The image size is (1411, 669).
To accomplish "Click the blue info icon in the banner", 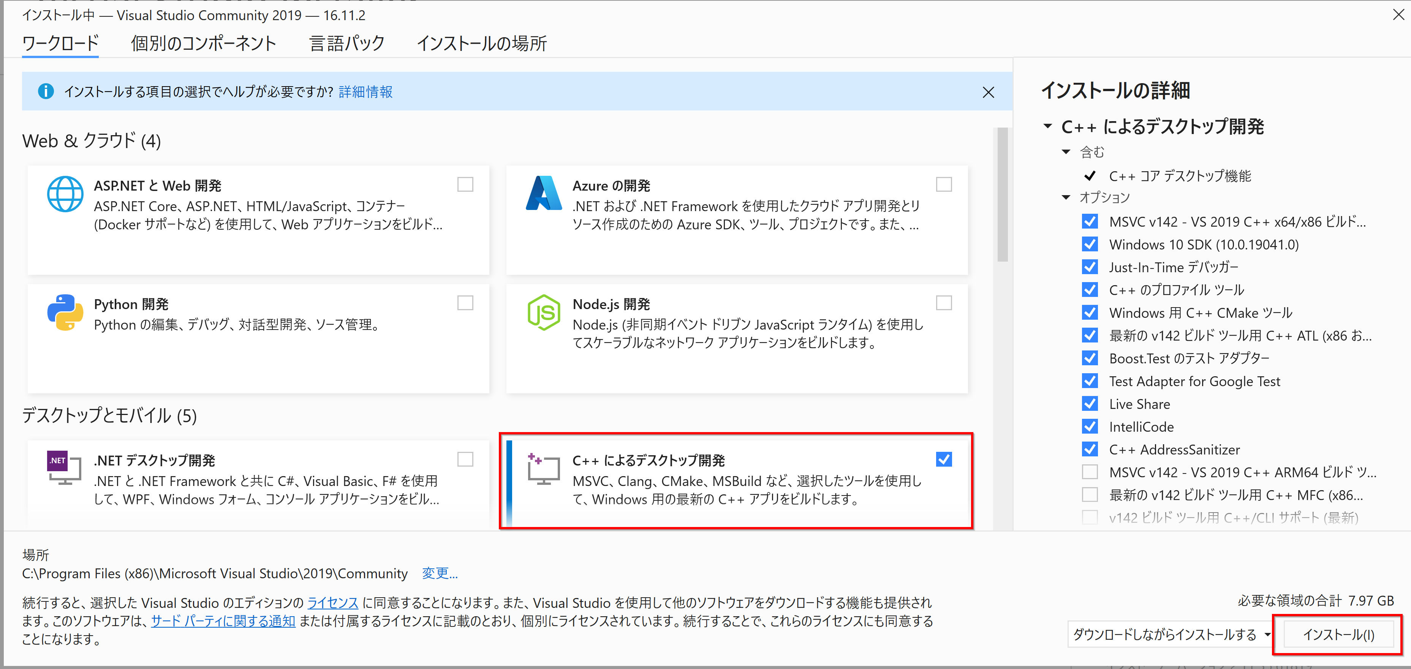I will coord(46,92).
